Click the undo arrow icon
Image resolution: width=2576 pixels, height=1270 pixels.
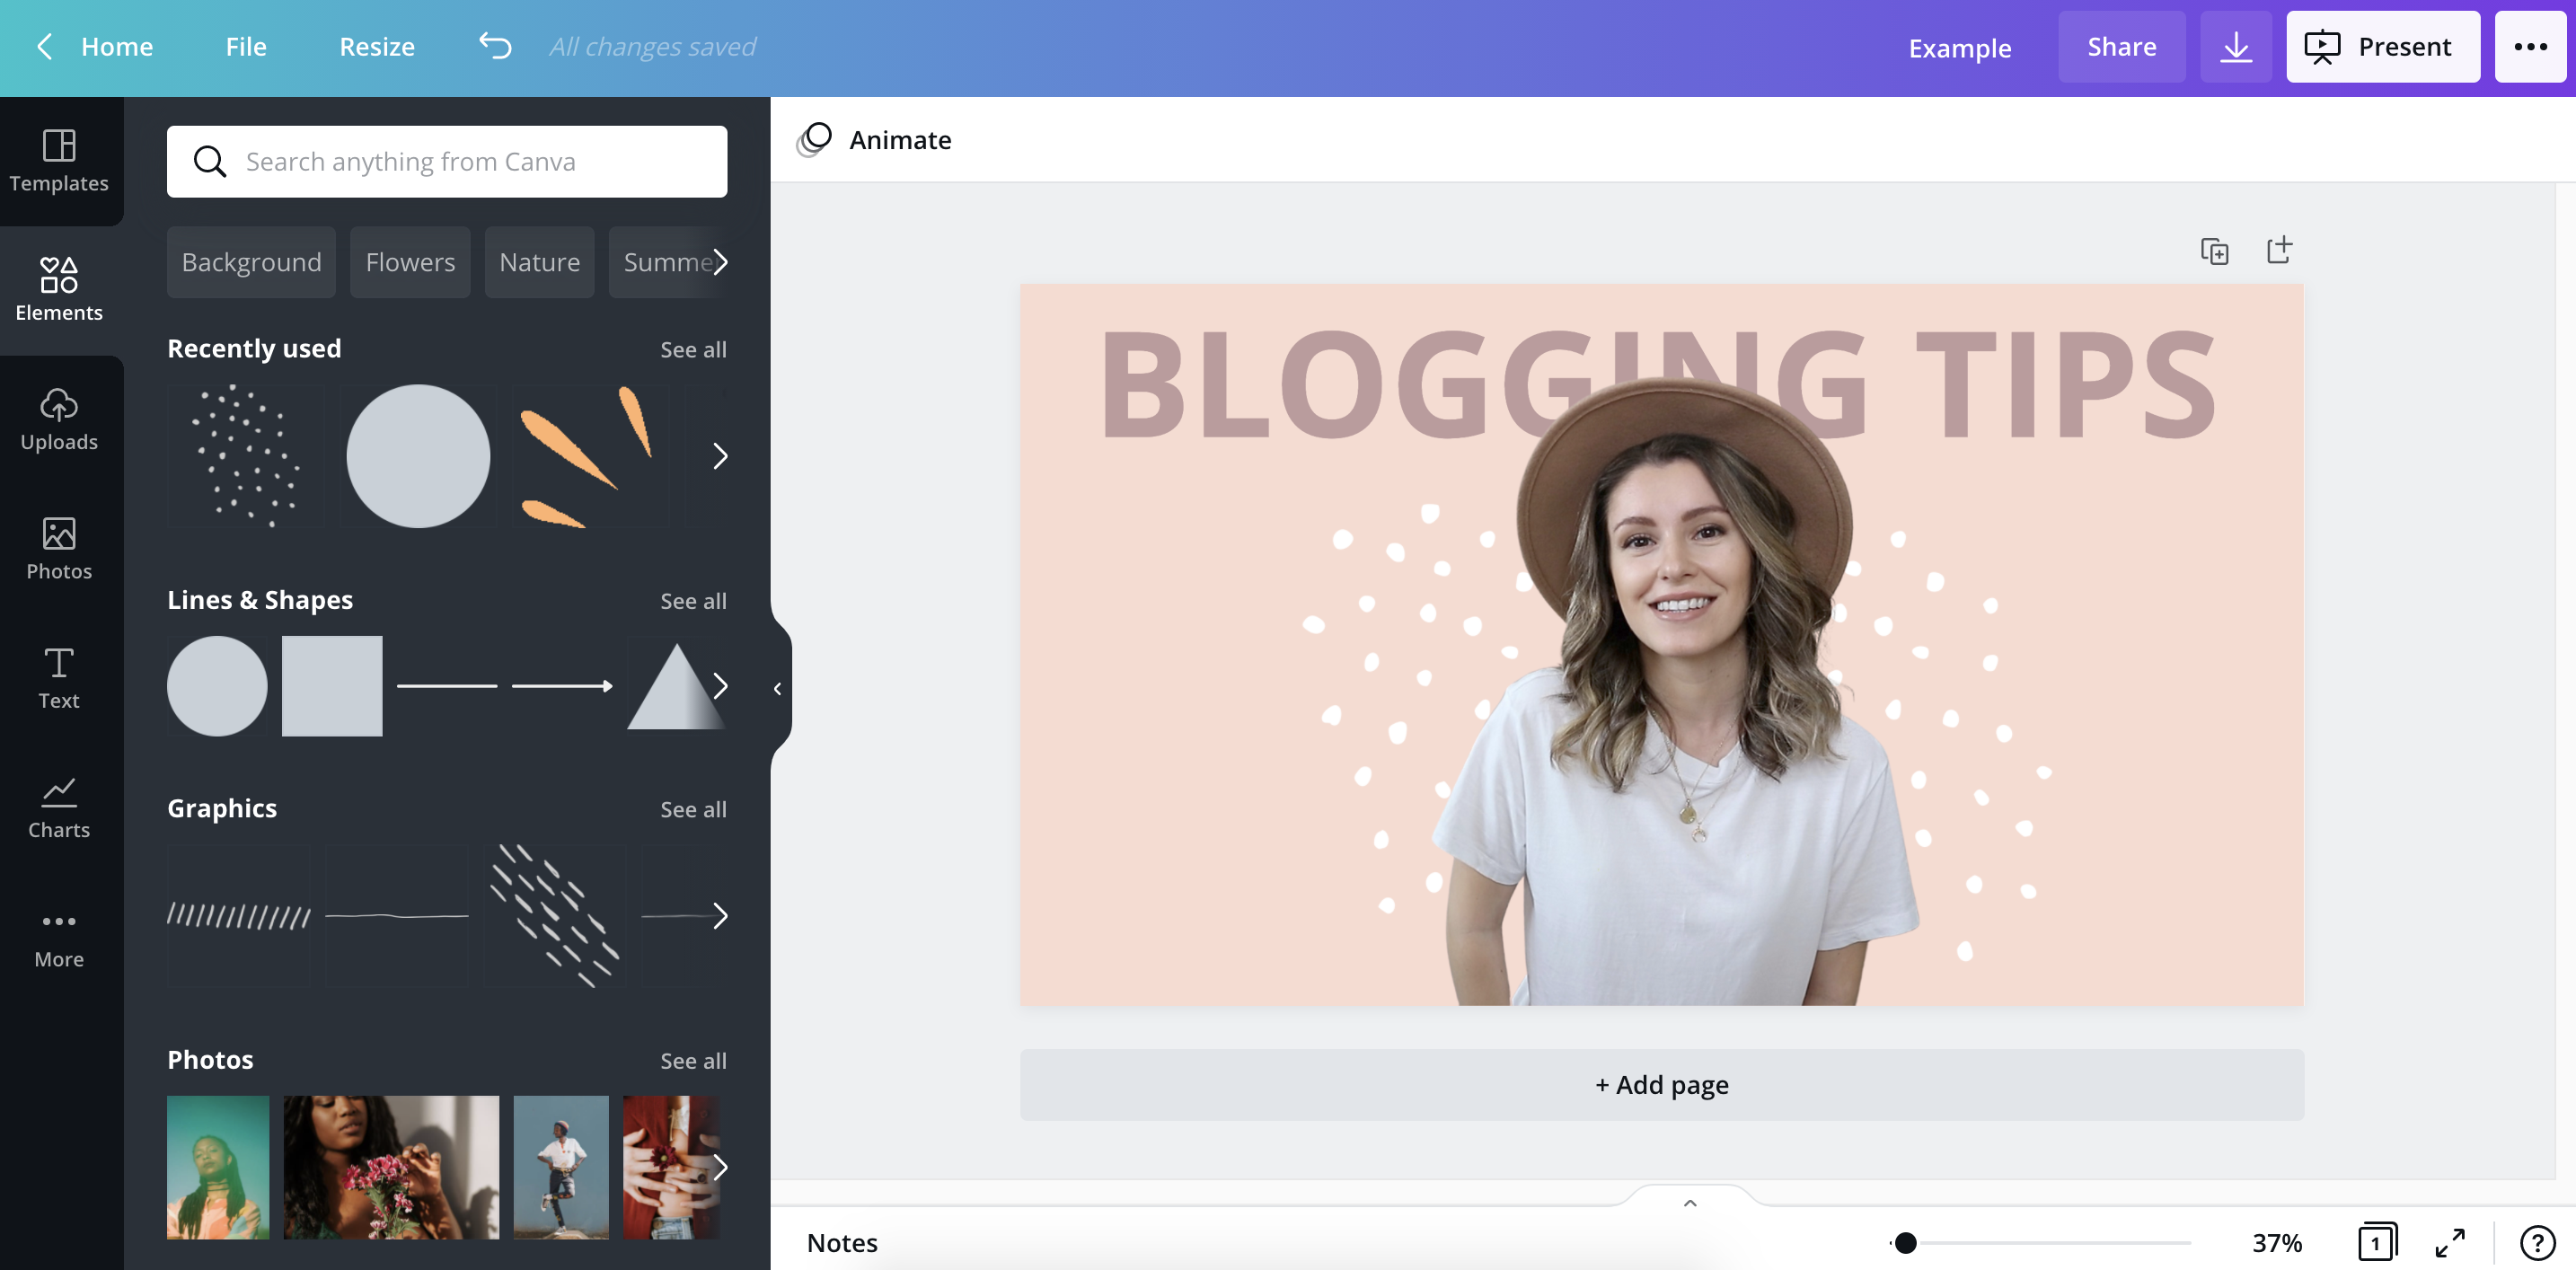coord(495,46)
